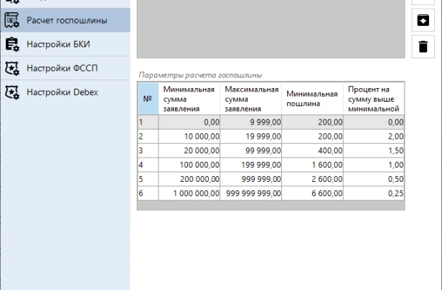Click the minimum fee cell 1 600,00

tap(313, 165)
